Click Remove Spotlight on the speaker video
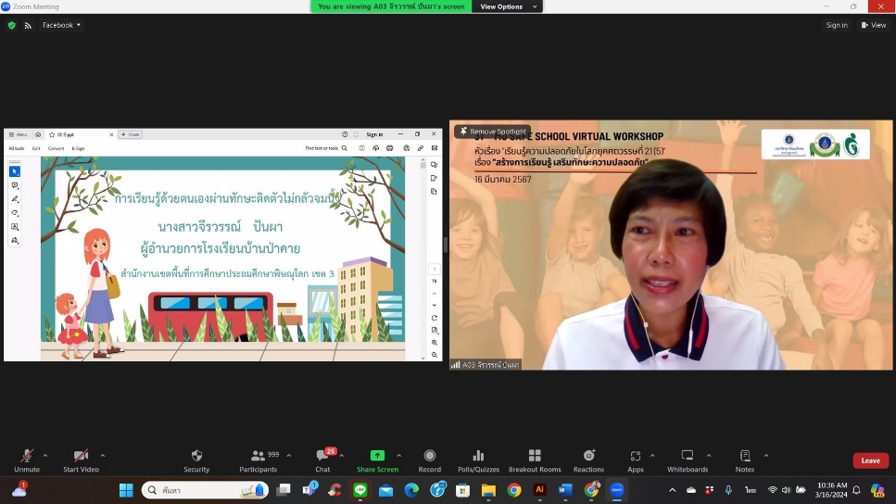This screenshot has height=504, width=896. point(493,132)
